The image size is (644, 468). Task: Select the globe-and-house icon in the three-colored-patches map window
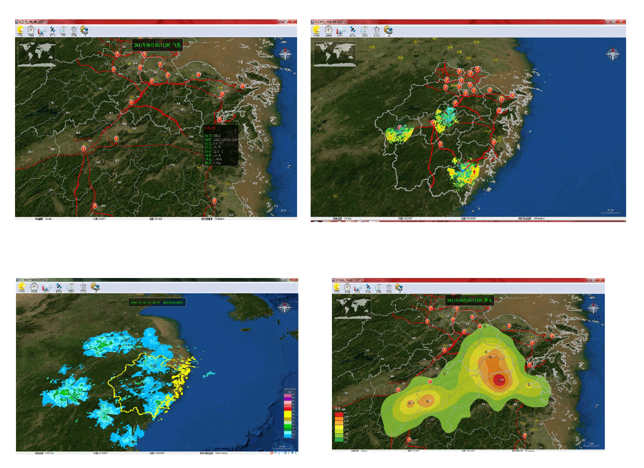388,30
